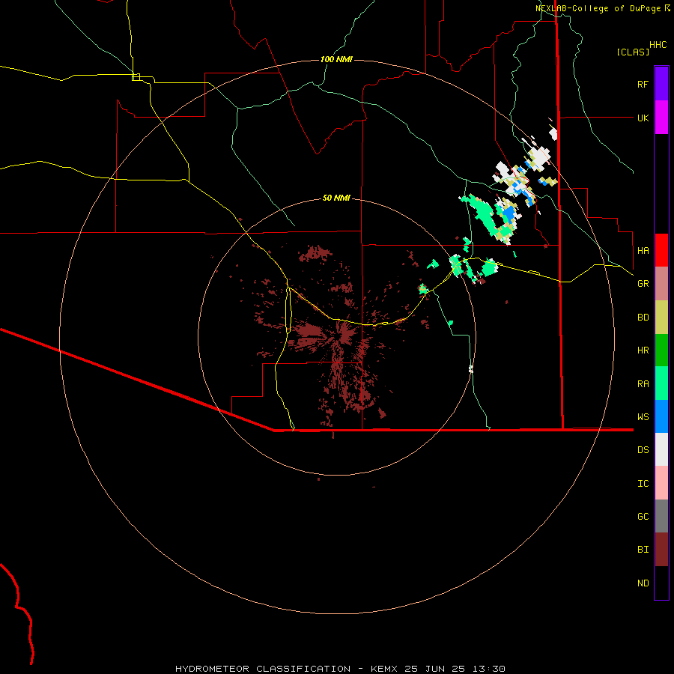Screen dimensions: 674x674
Task: Click the 100 NMI range ring label
Action: click(x=336, y=59)
